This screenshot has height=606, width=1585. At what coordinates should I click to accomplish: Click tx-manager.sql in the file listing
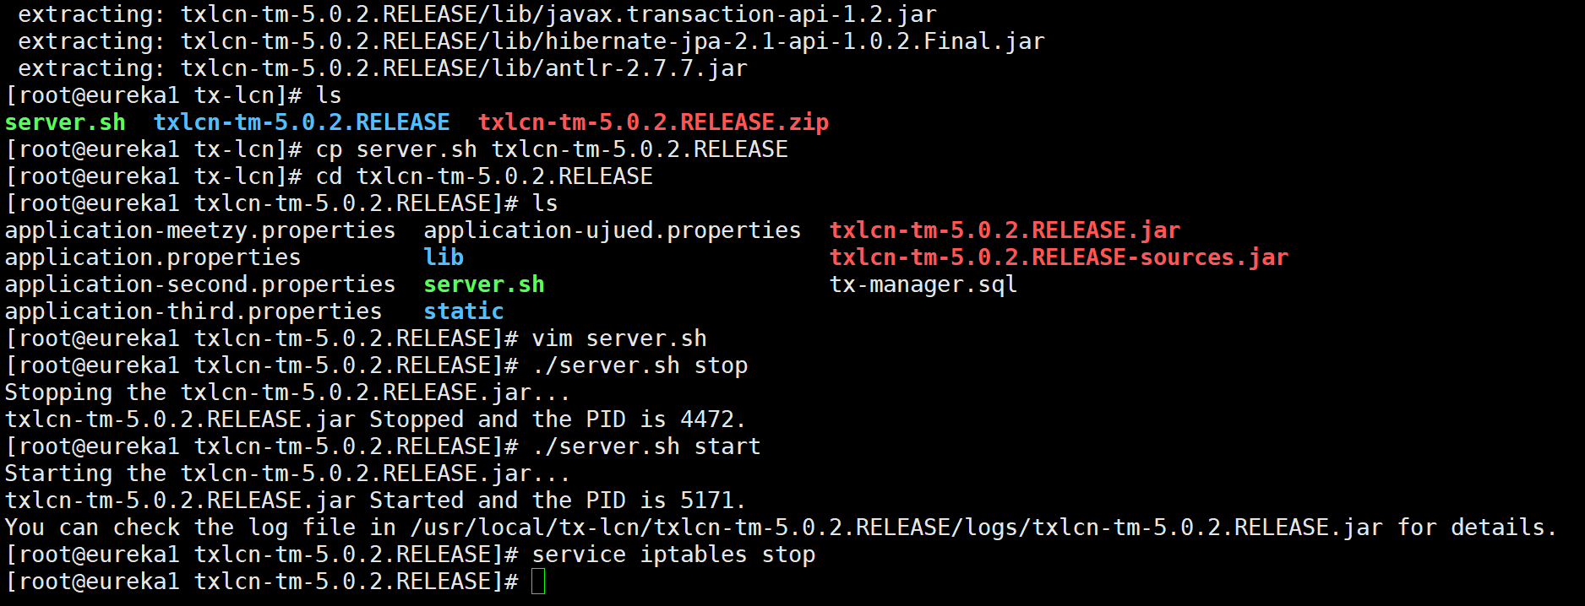click(923, 284)
